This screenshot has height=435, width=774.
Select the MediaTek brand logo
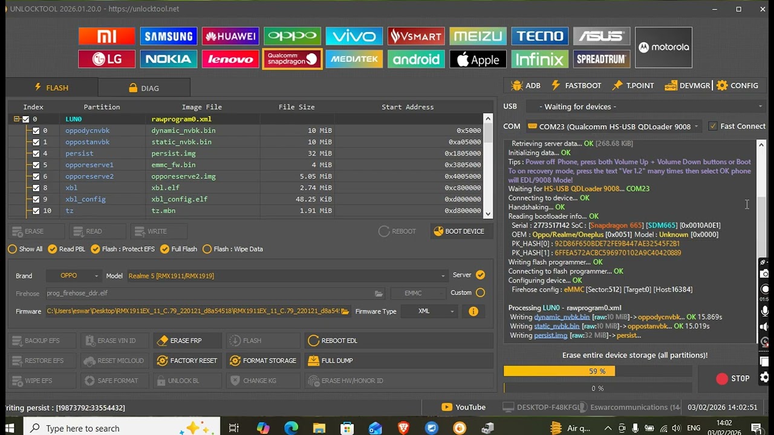[354, 59]
